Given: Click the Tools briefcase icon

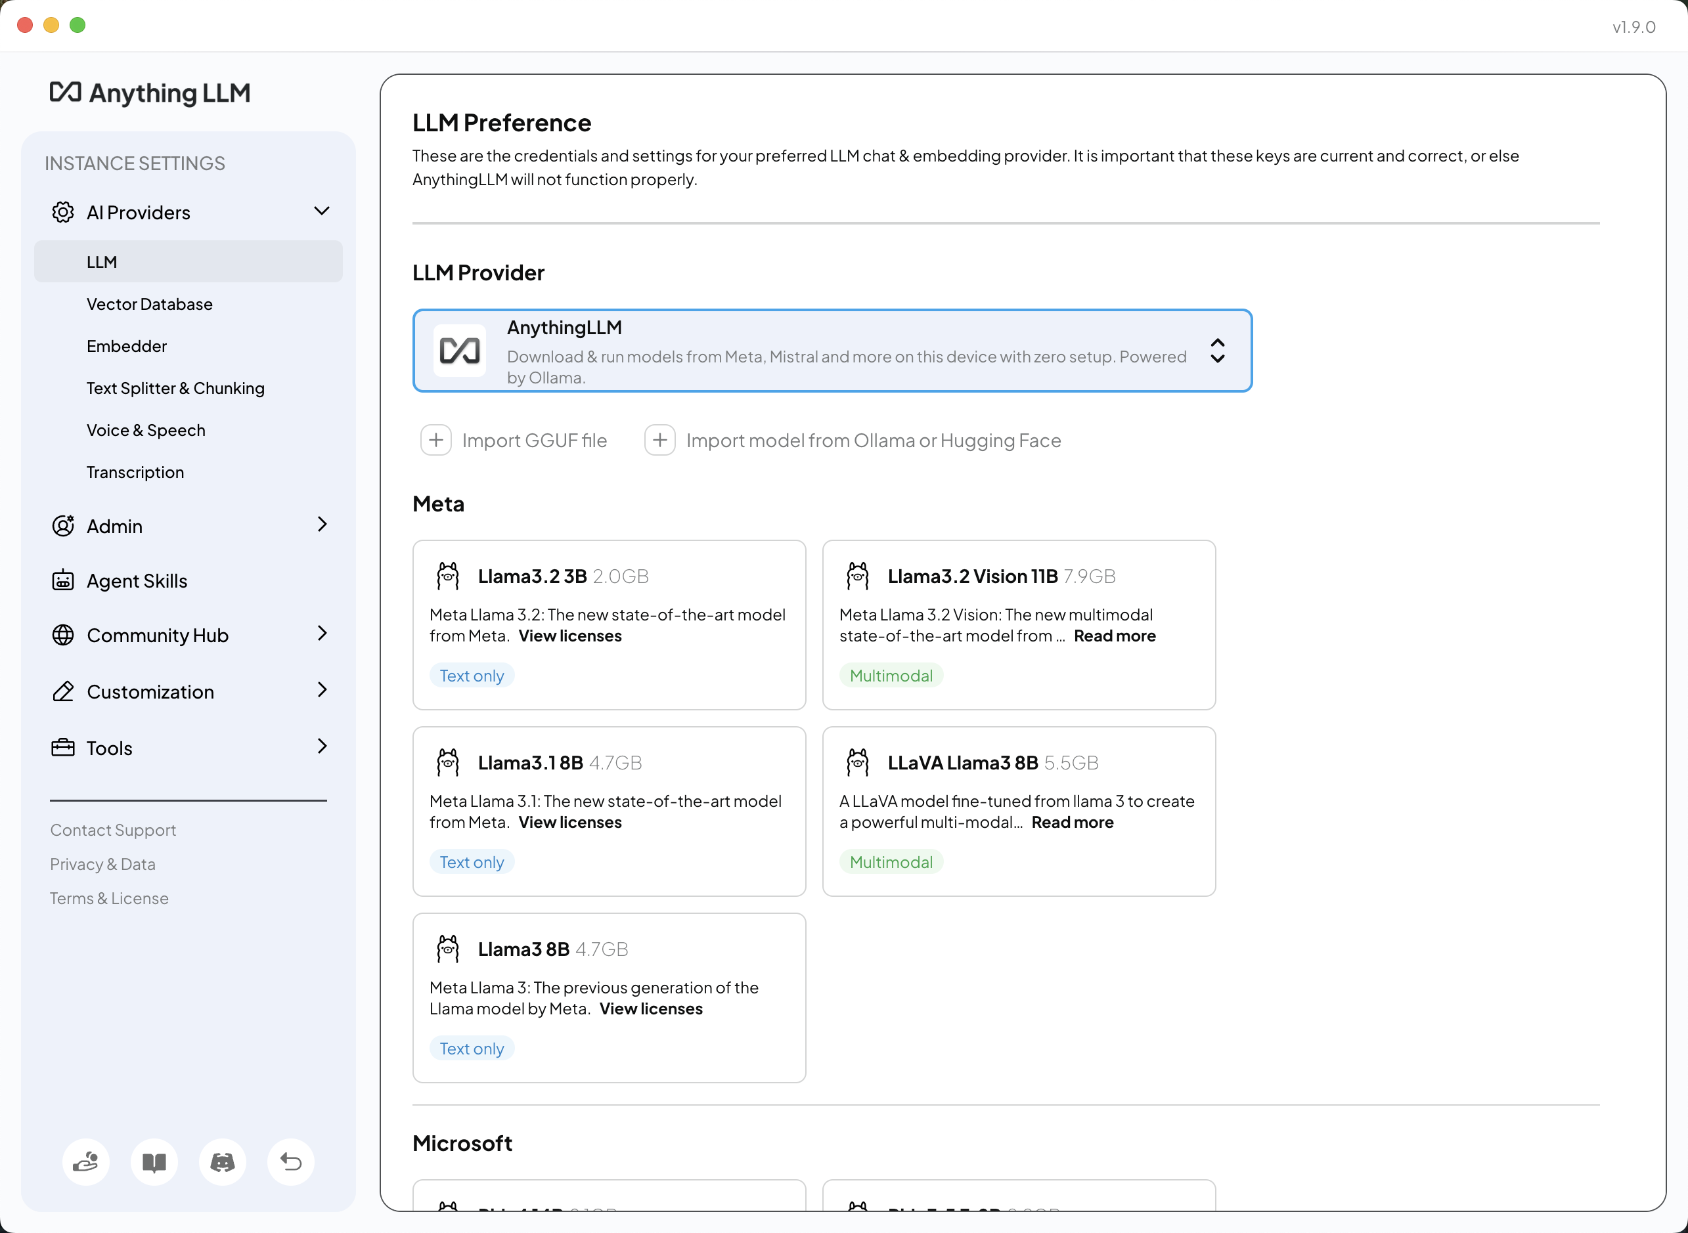Looking at the screenshot, I should 62,747.
